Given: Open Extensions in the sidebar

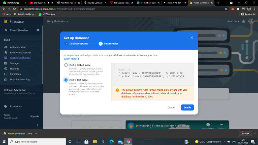Looking at the screenshot, I should click(x=16, y=106).
